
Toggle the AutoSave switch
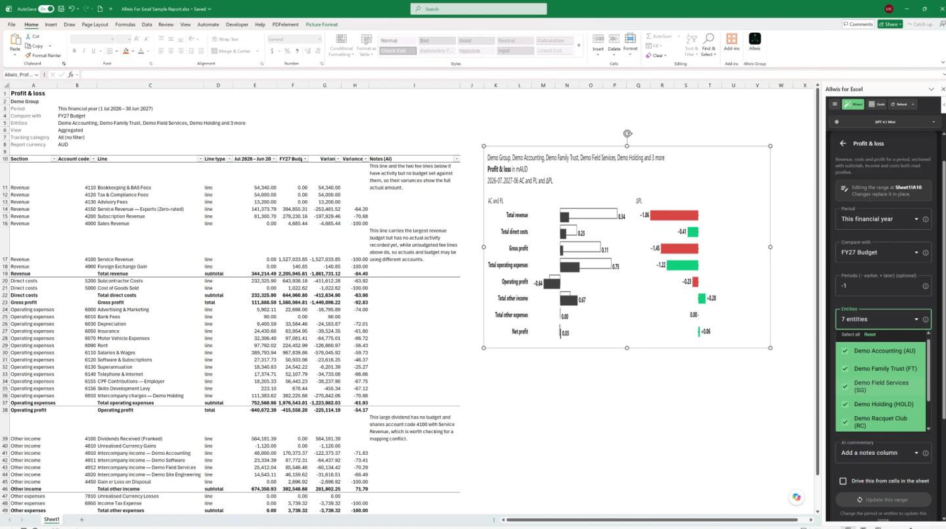click(46, 9)
